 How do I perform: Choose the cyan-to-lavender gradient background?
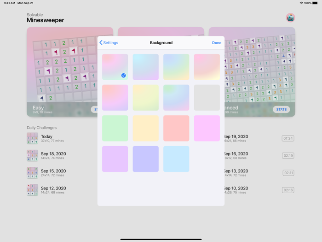point(146,67)
